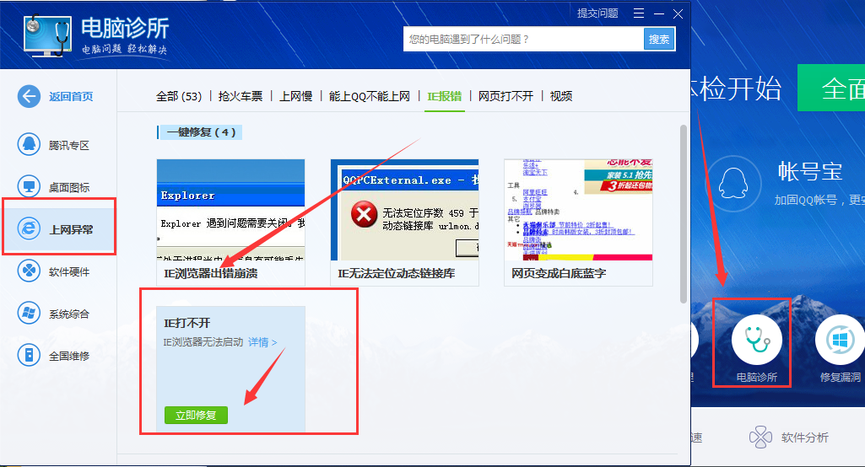865x467 pixels.
Task: Select the 能上QQ不能上网 tab
Action: click(369, 96)
